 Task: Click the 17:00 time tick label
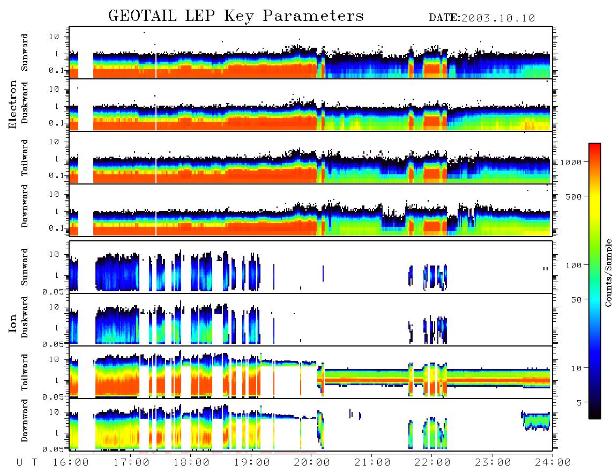pyautogui.click(x=131, y=463)
